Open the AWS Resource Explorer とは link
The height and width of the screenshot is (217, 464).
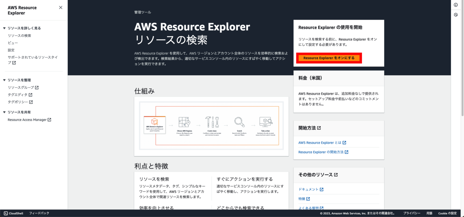[322, 142]
